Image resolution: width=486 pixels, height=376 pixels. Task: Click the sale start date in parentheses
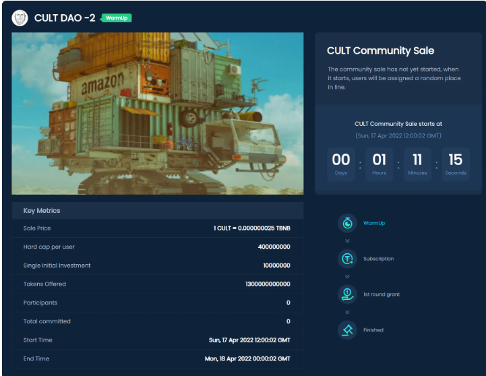[398, 135]
